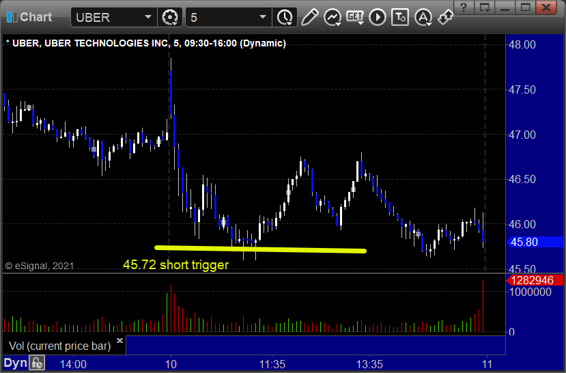Viewport: 566px width, 373px height.
Task: Click the Vol (current price bar) label
Action: [x=59, y=346]
